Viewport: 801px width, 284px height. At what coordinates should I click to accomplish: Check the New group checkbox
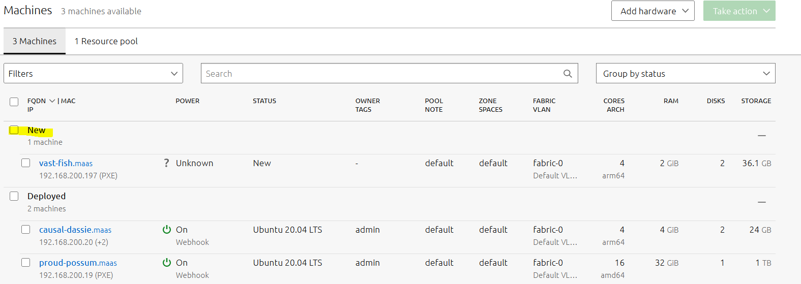click(x=14, y=130)
